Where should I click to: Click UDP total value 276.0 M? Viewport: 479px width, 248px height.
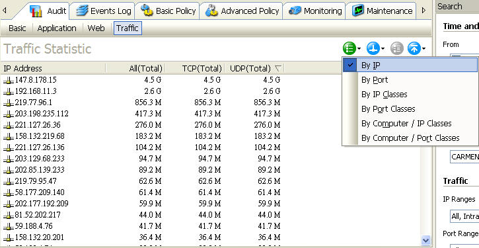[267, 125]
